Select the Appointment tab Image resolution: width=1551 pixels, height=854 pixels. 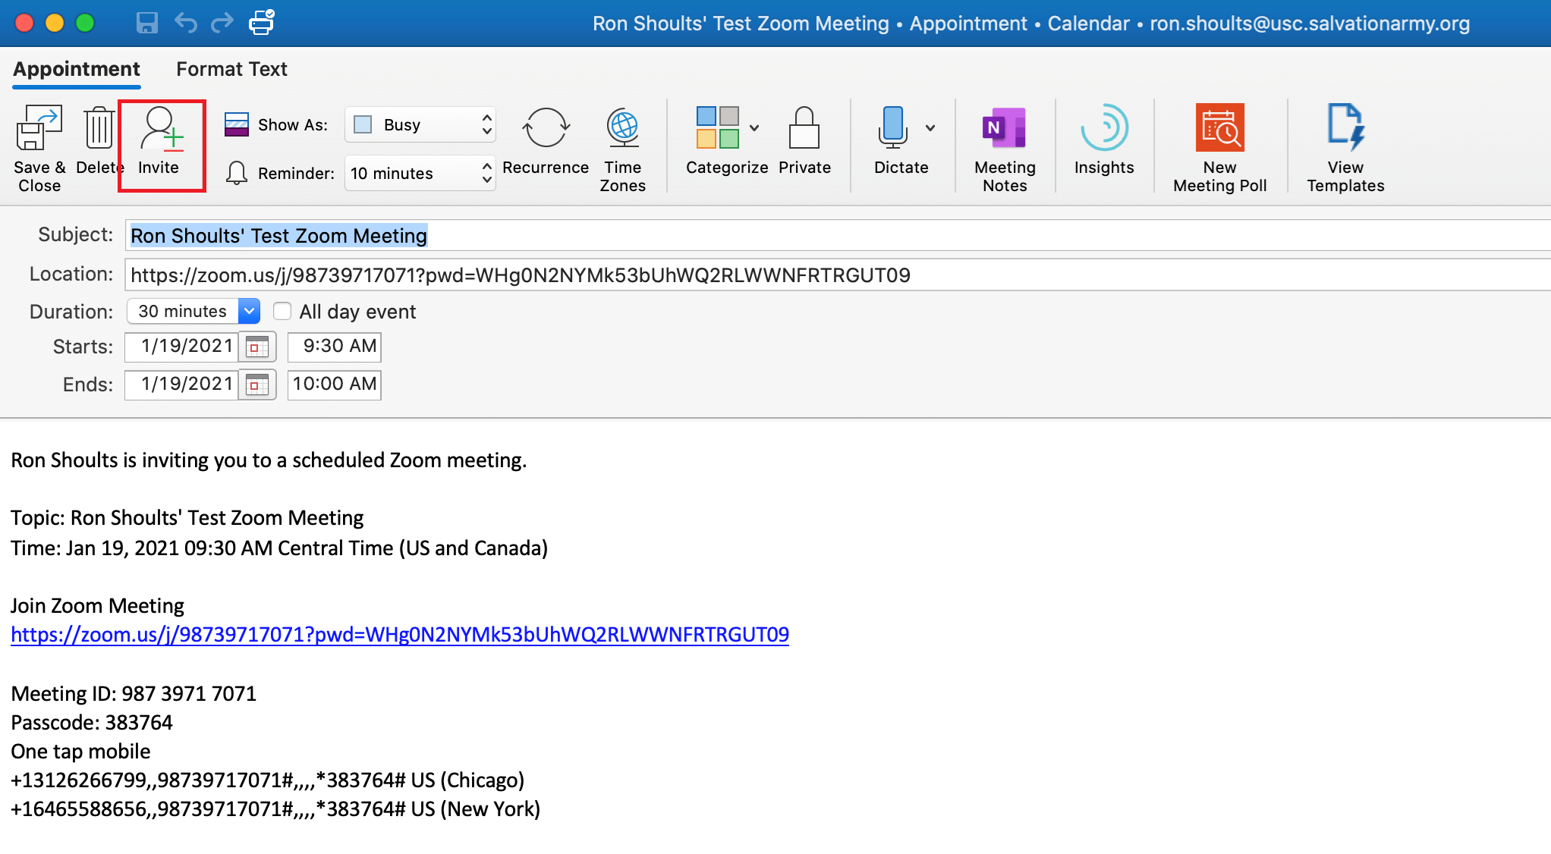click(77, 69)
